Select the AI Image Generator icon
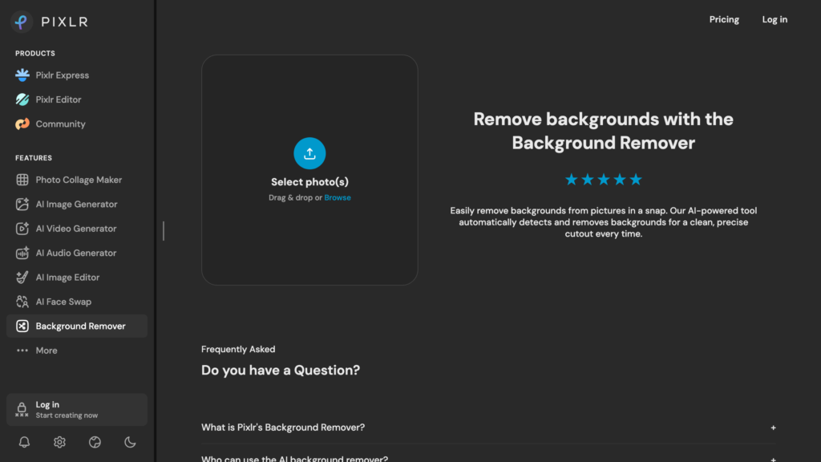 (22, 205)
